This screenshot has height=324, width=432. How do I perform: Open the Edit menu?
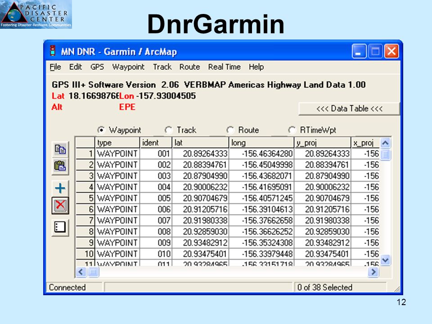point(76,67)
